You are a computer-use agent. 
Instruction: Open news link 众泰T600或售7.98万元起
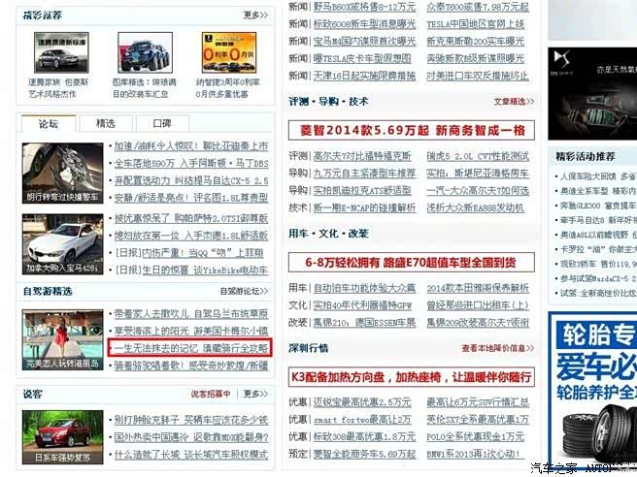point(478,7)
